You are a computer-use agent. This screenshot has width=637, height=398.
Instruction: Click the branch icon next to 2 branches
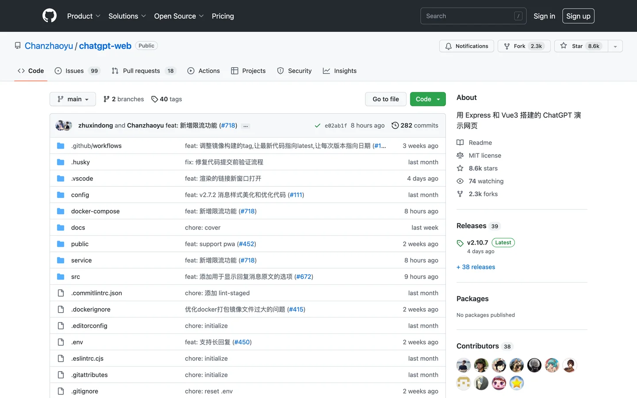[107, 99]
